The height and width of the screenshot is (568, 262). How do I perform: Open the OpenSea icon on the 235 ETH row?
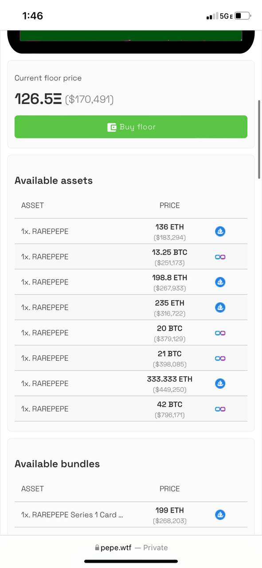point(220,307)
